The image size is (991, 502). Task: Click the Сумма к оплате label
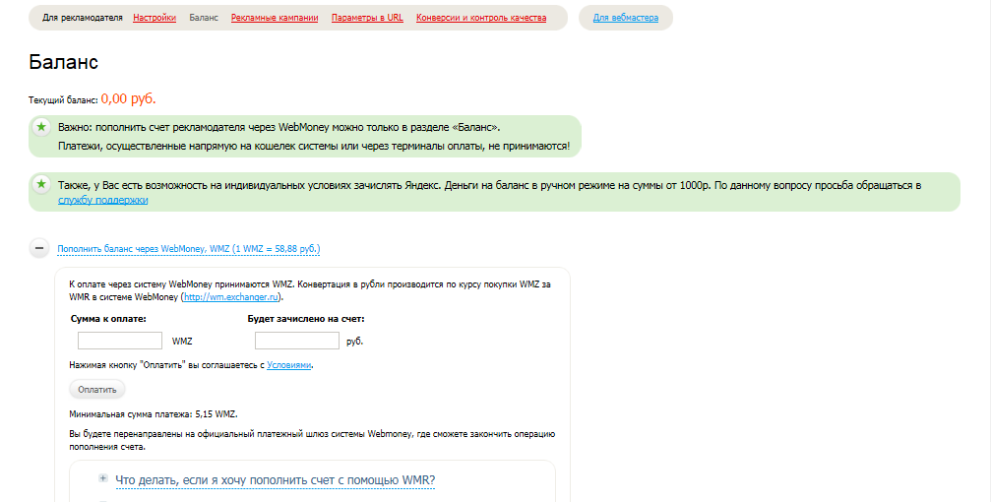[108, 319]
